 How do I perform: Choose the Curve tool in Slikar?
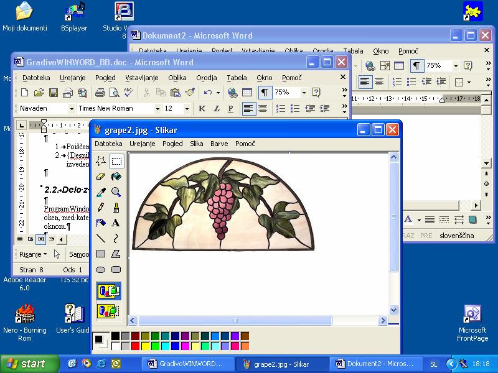(116, 238)
